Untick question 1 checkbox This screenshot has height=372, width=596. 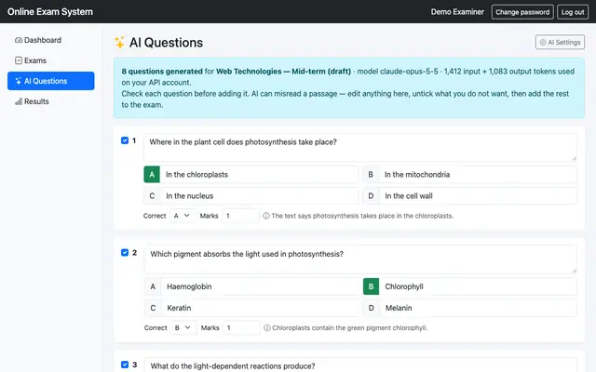(125, 140)
